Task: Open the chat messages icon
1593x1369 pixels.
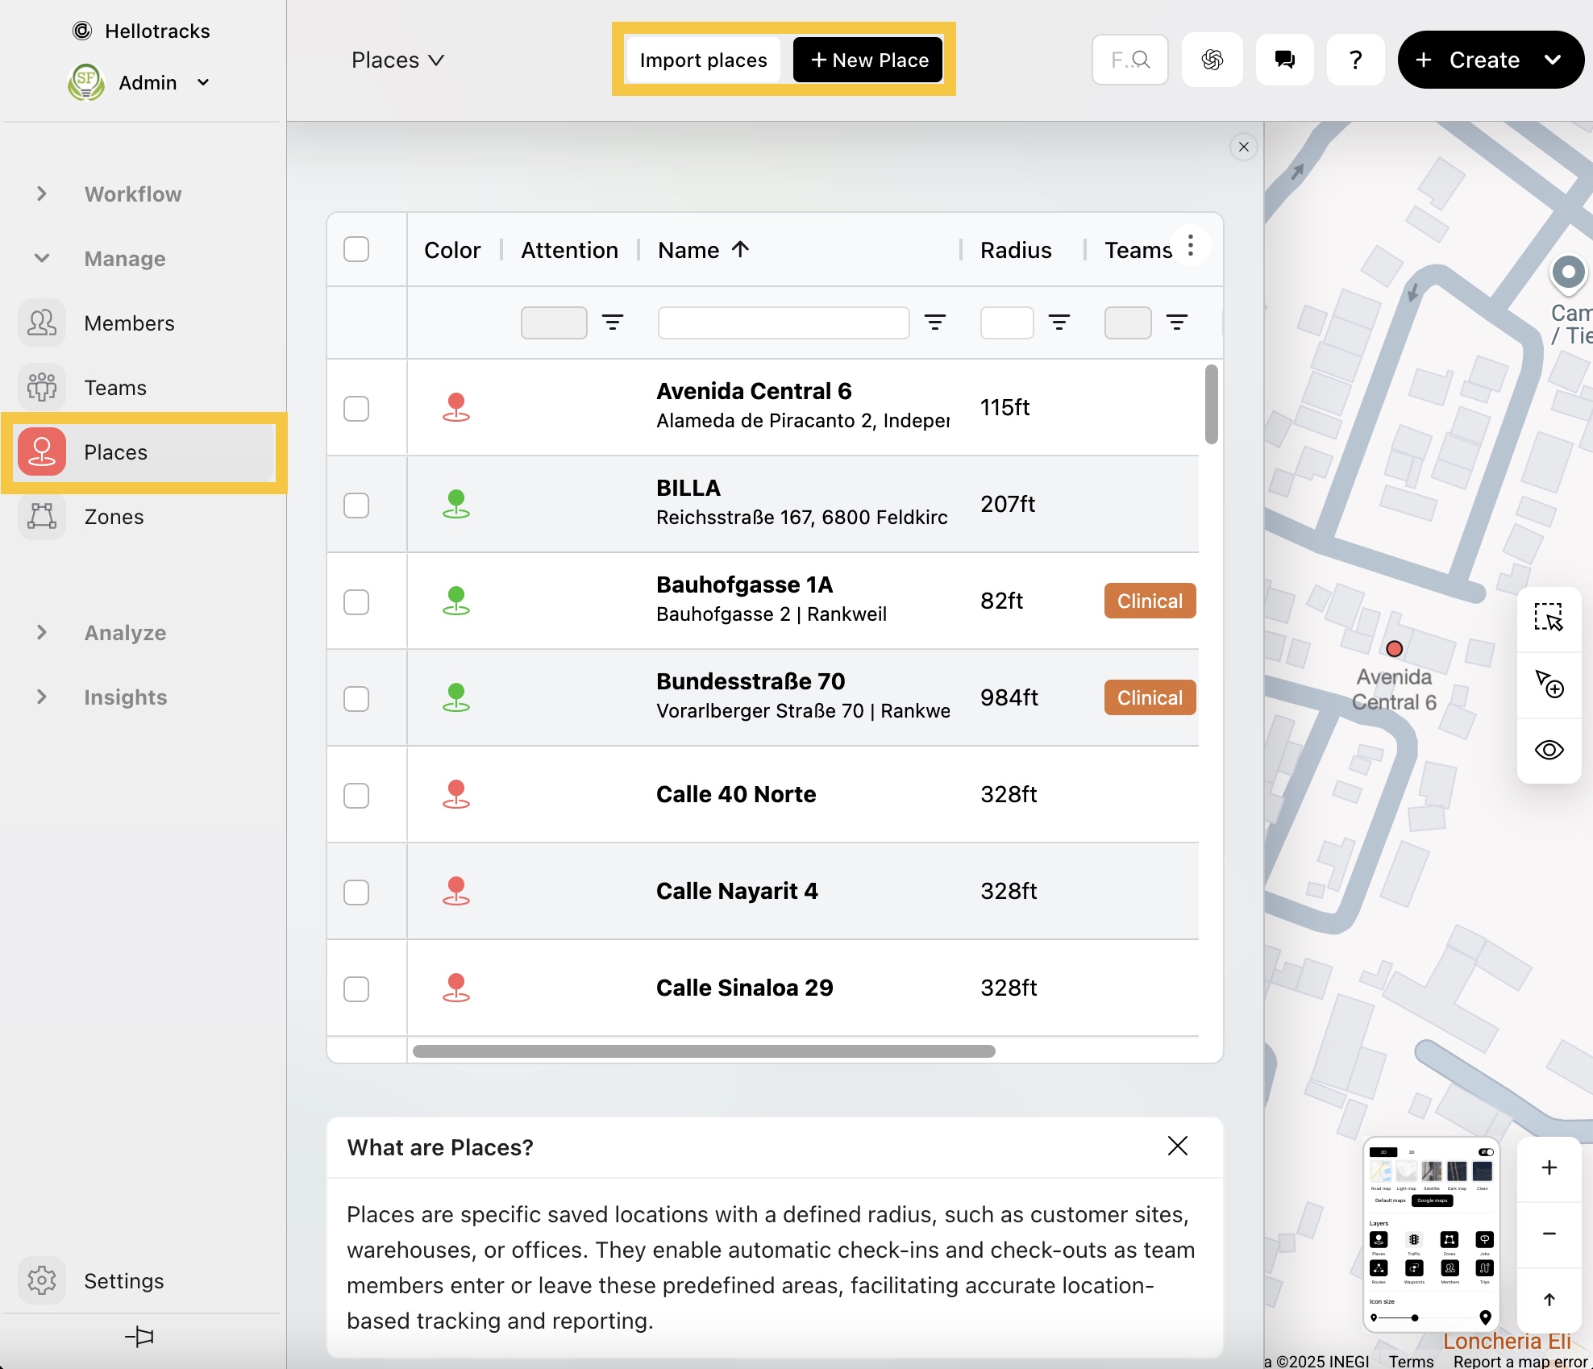Action: 1284,60
